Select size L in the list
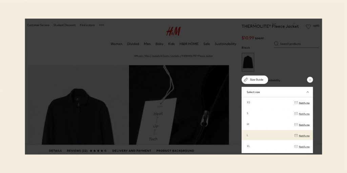The height and width of the screenshot is (173, 347). pos(277,135)
